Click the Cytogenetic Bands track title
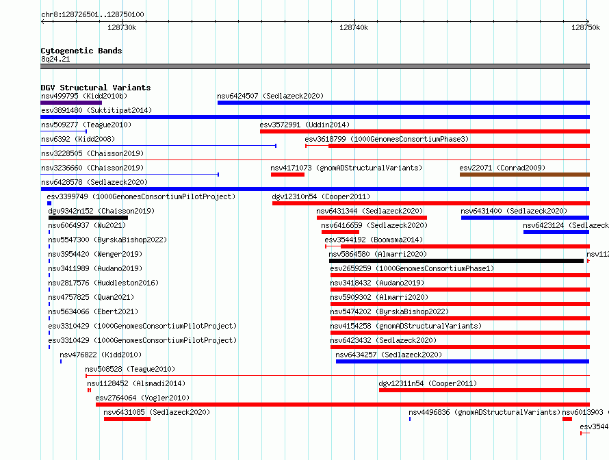The width and height of the screenshot is (609, 460). coord(81,51)
